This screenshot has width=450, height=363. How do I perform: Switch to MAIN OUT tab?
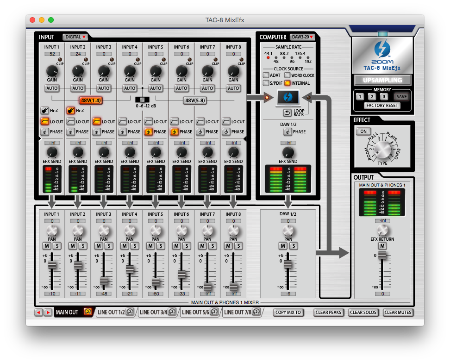pyautogui.click(x=74, y=312)
